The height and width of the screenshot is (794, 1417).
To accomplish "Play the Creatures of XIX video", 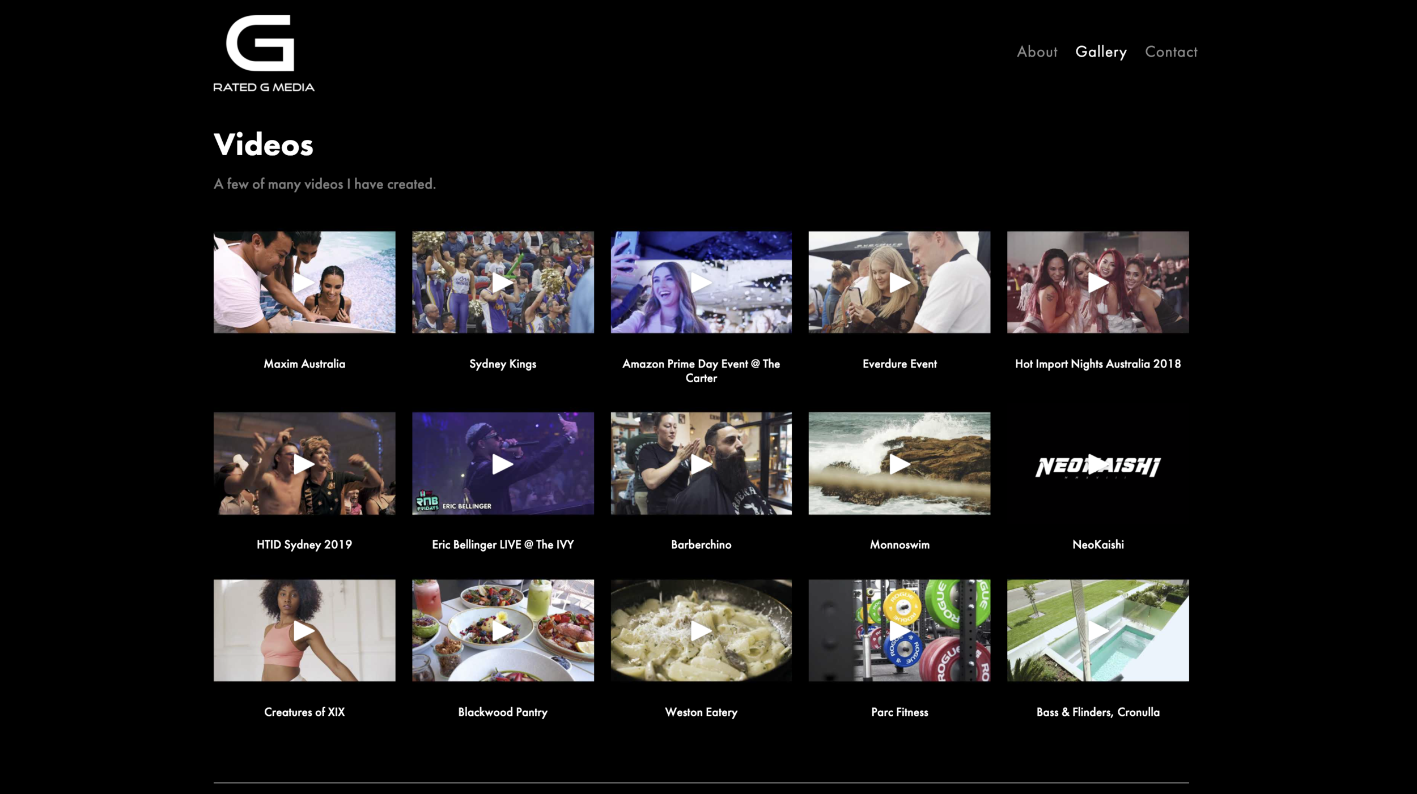I will tap(304, 630).
